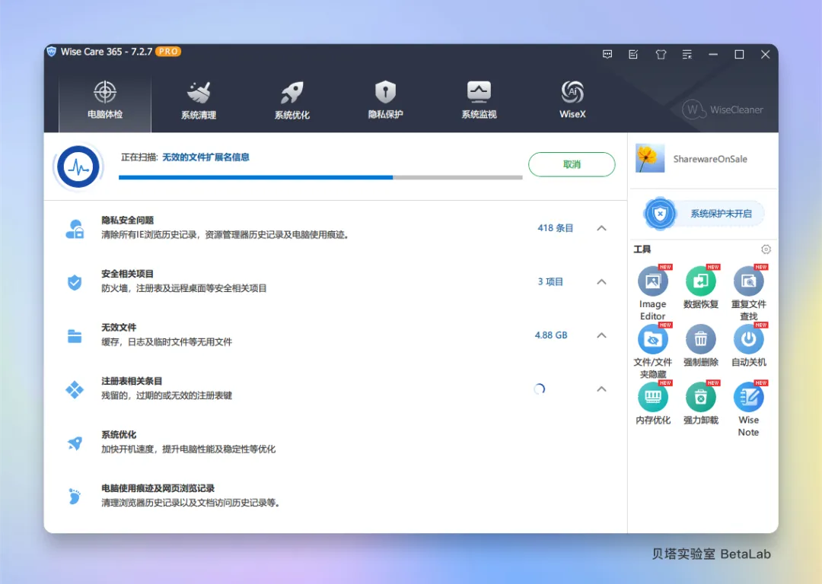The image size is (822, 584).
Task: Click the 系统优化 list heading
Action: [x=119, y=435]
